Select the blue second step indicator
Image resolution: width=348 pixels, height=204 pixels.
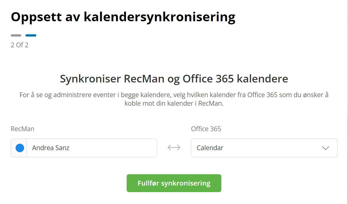tap(31, 35)
